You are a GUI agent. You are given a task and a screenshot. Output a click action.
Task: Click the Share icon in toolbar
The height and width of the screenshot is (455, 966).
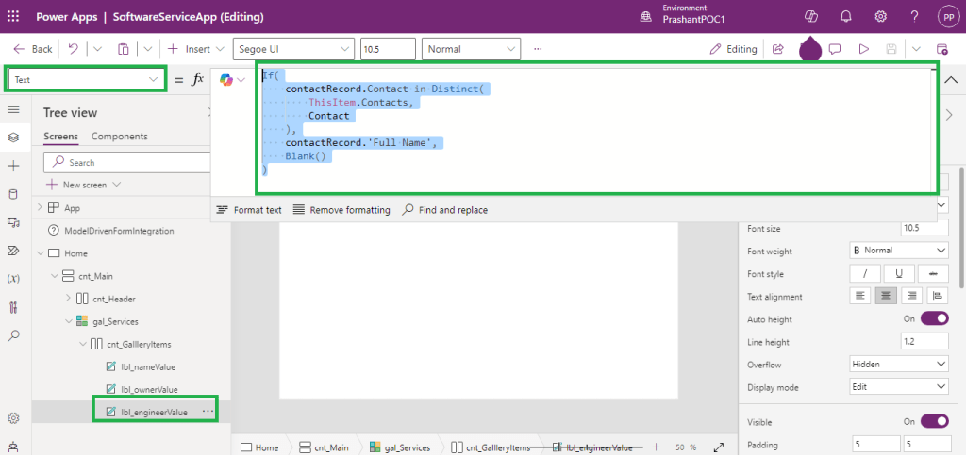point(778,49)
